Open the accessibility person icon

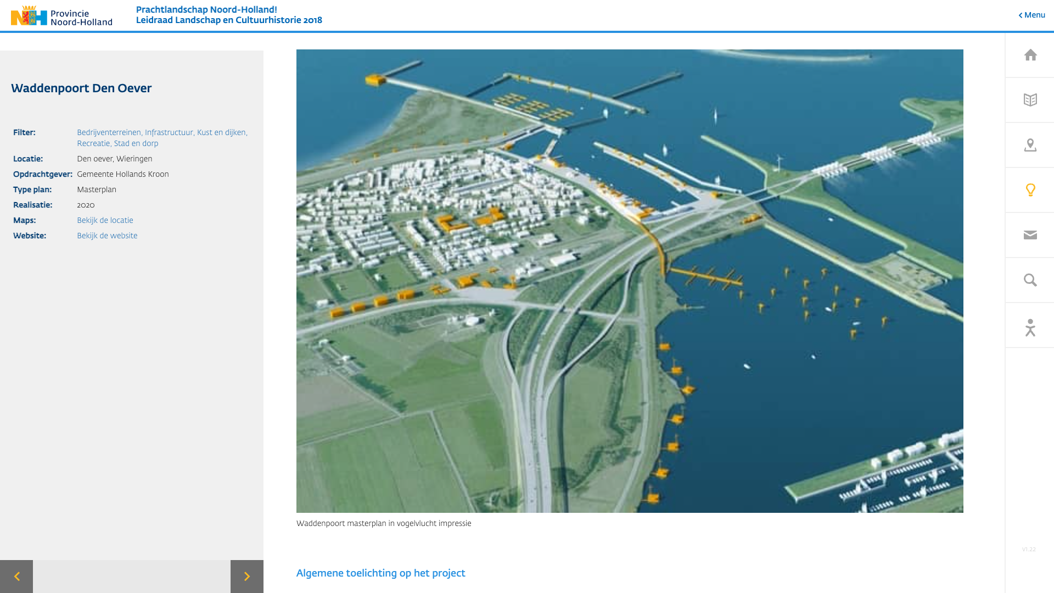point(1030,327)
